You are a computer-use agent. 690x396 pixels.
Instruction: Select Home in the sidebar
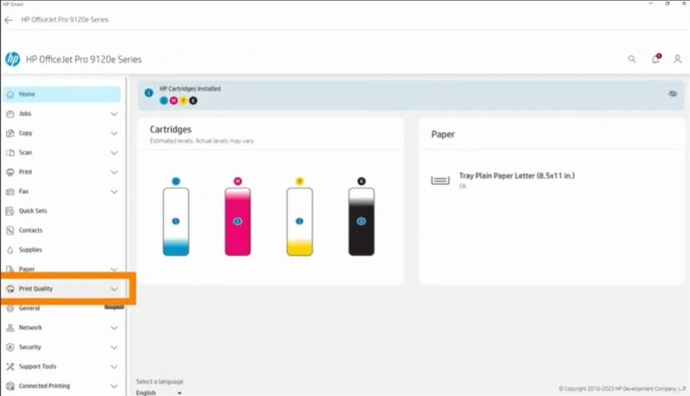(62, 94)
